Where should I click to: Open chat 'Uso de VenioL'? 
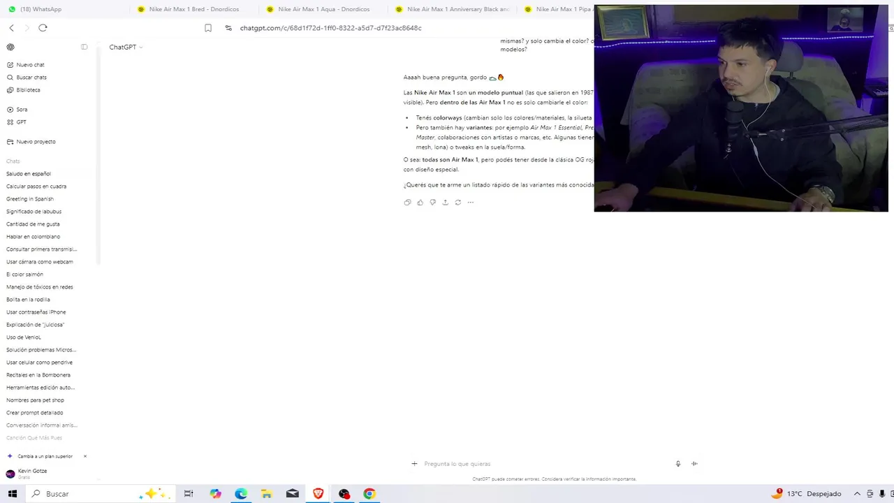pyautogui.click(x=24, y=337)
